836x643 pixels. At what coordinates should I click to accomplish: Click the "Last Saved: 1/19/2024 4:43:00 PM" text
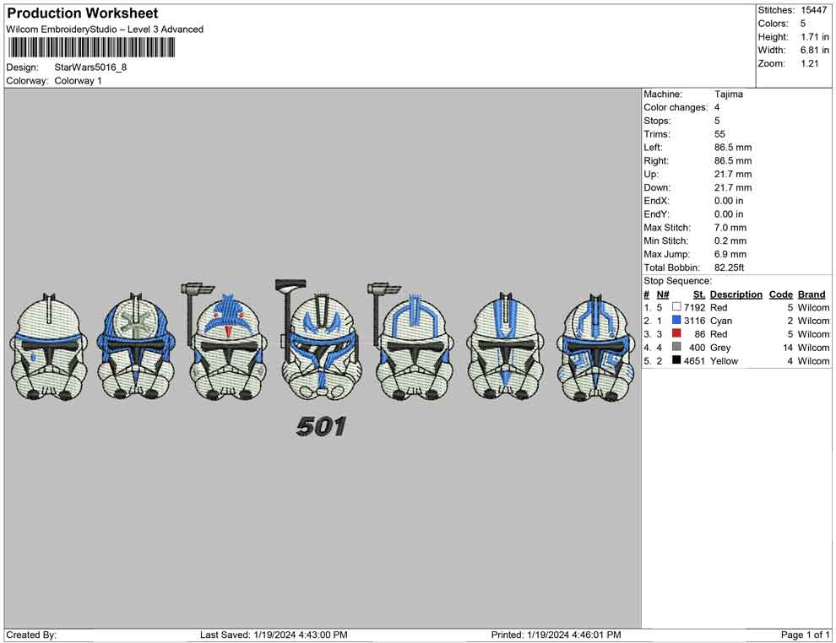(274, 635)
